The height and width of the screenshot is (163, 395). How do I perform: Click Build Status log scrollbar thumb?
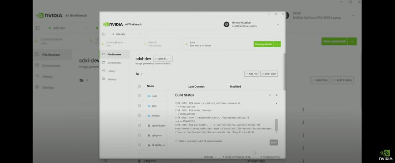[x=276, y=125]
